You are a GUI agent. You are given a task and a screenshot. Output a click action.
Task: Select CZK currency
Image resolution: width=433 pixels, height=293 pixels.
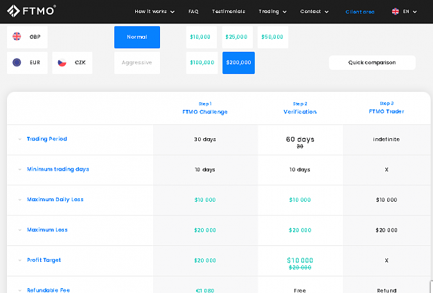72,63
